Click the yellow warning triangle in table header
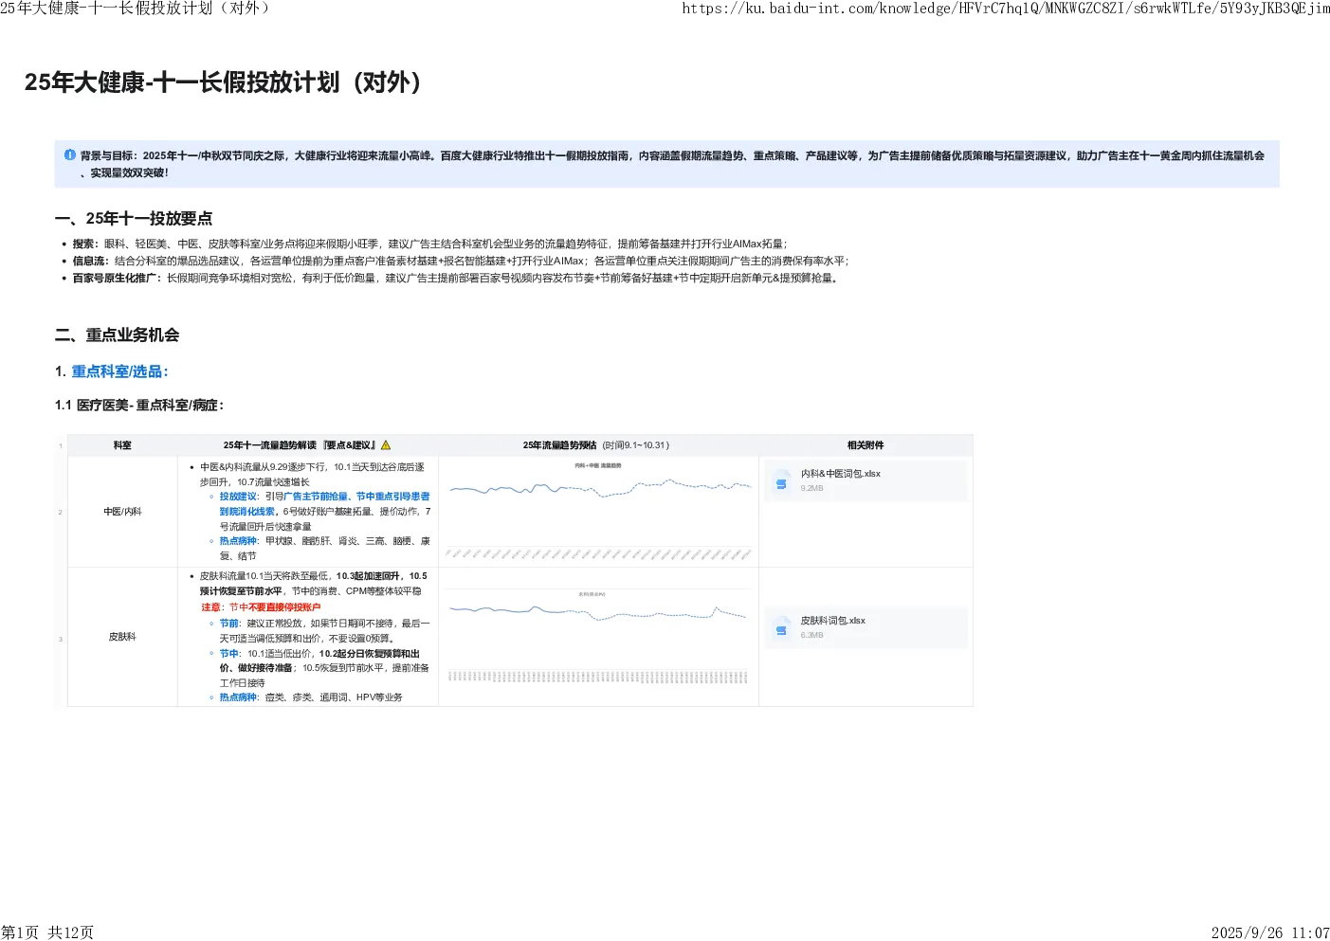1330x941 pixels. point(386,445)
